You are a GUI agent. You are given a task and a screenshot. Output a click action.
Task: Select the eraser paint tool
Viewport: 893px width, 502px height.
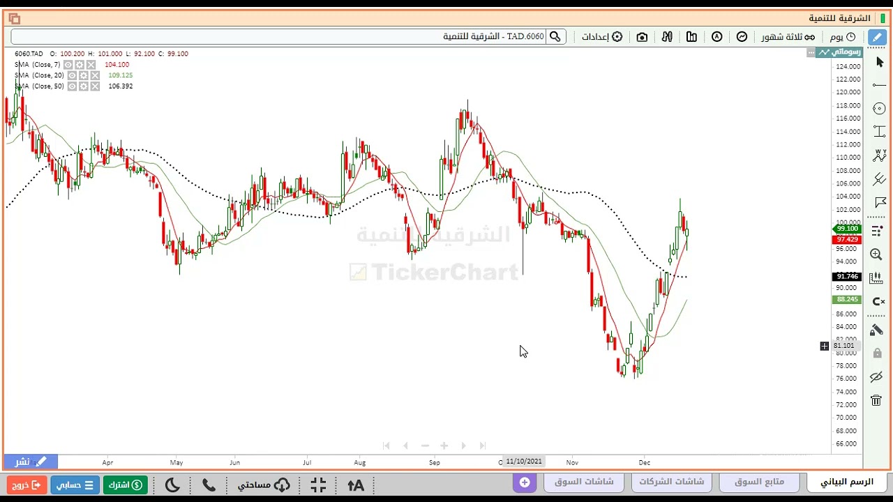[x=878, y=330]
